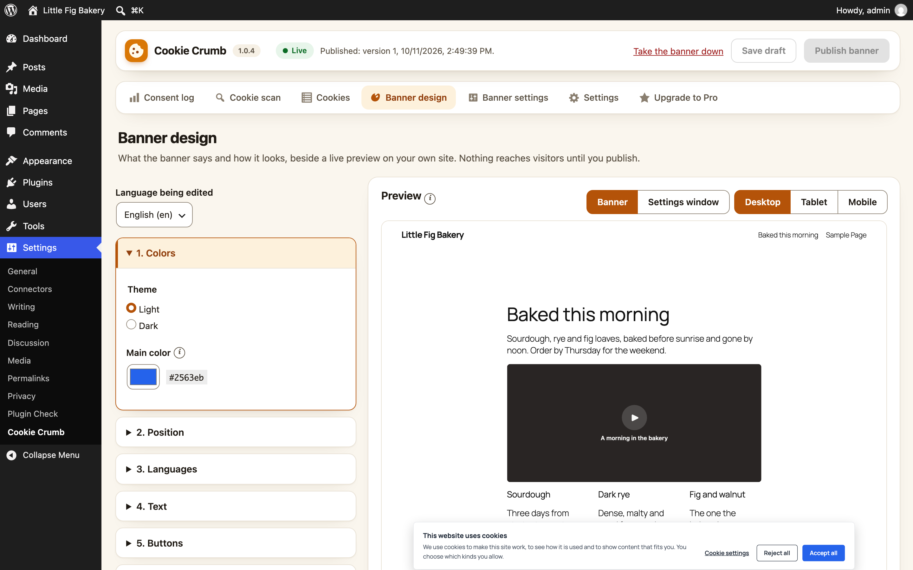This screenshot has width=913, height=570.
Task: Select the Dark theme radio button
Action: click(131, 325)
